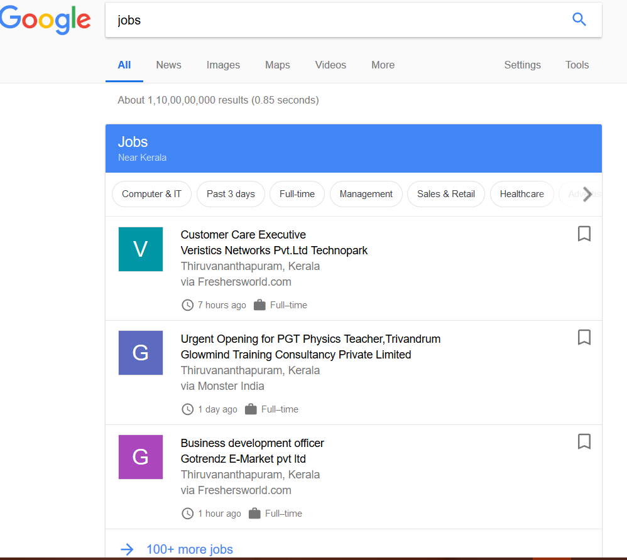Switch to the Maps tab
The image size is (627, 560).
coord(278,65)
